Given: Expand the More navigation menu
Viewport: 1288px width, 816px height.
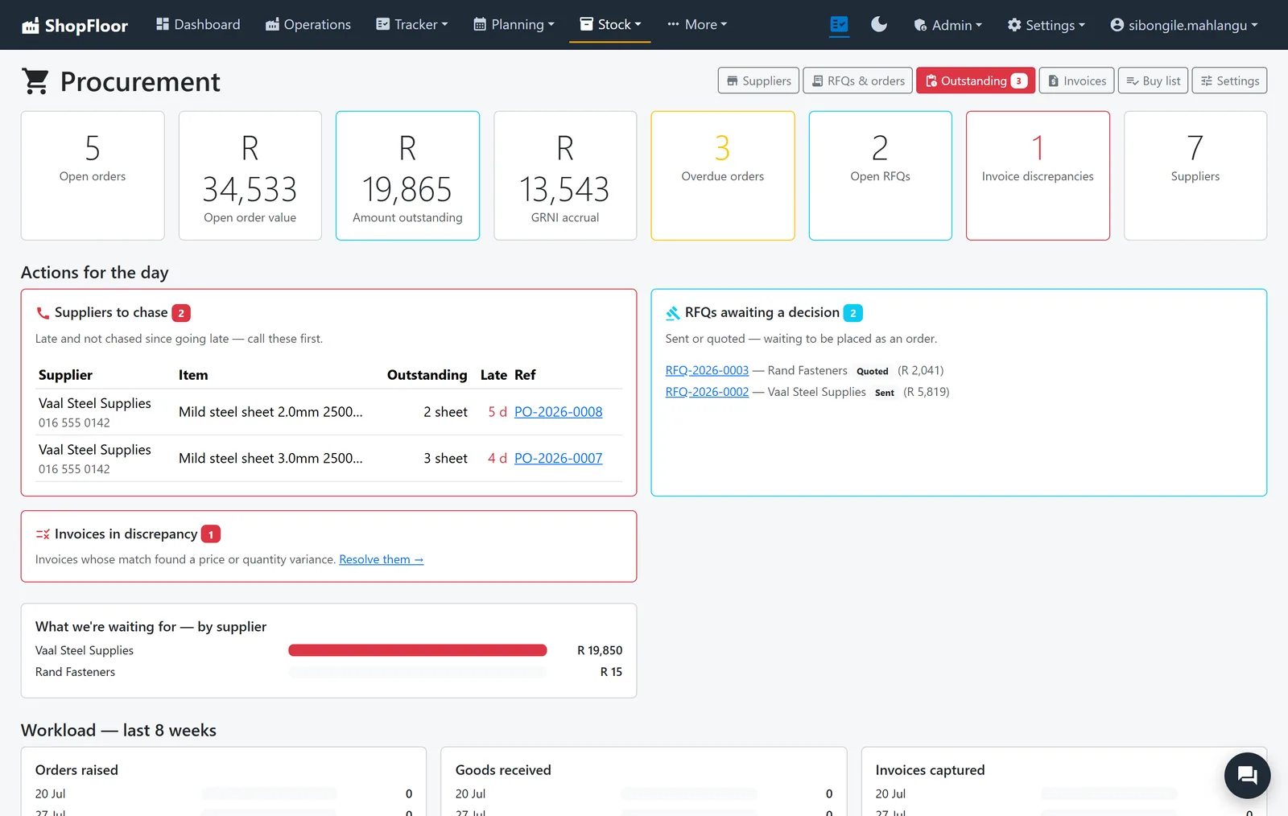Looking at the screenshot, I should point(697,25).
